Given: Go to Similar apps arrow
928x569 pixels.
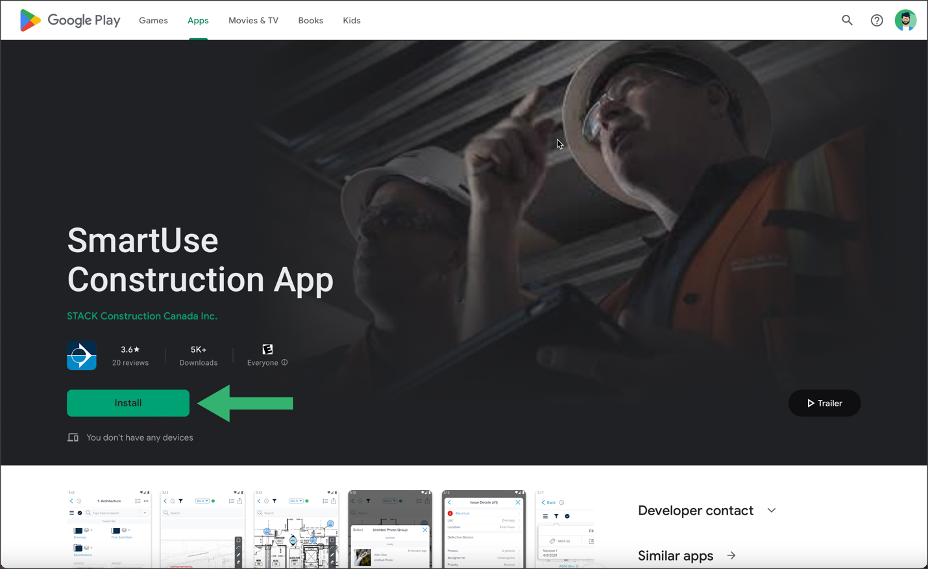Looking at the screenshot, I should tap(731, 555).
